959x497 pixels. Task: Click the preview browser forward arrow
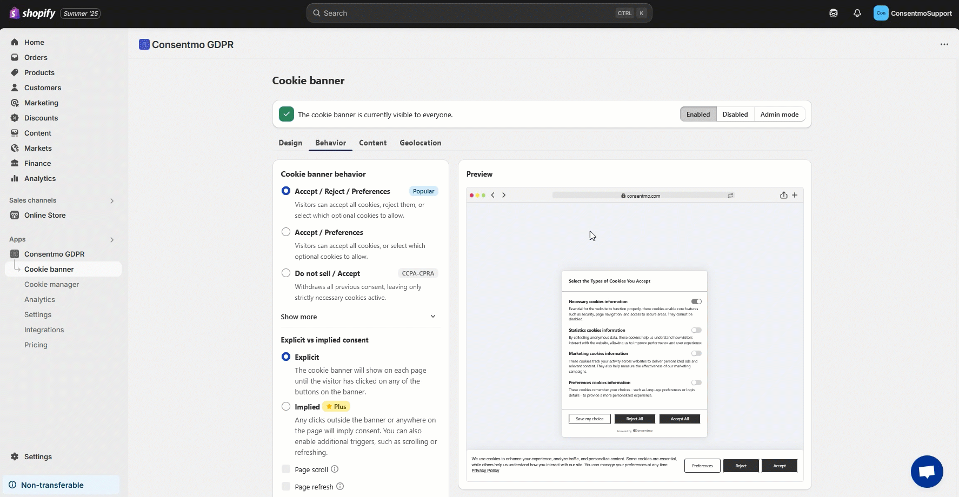[x=504, y=195]
